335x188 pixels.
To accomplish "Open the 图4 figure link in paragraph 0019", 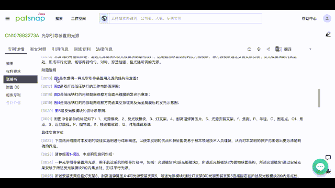I will click(57, 102).
